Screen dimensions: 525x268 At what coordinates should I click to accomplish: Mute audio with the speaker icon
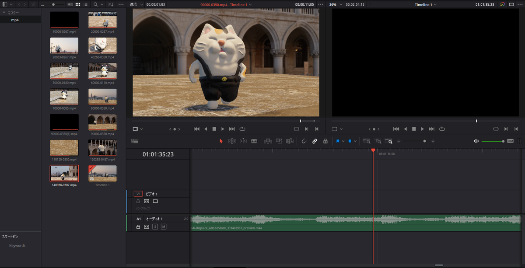click(476, 141)
